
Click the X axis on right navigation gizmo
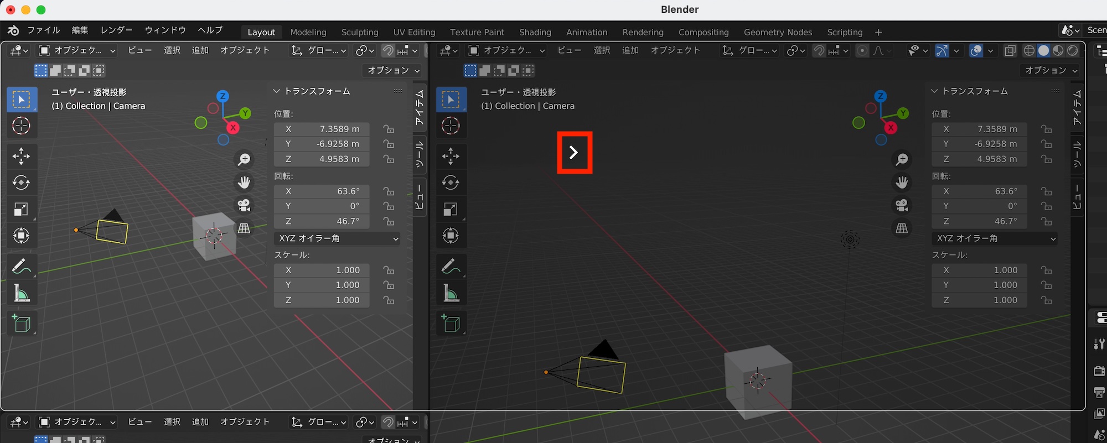point(891,128)
